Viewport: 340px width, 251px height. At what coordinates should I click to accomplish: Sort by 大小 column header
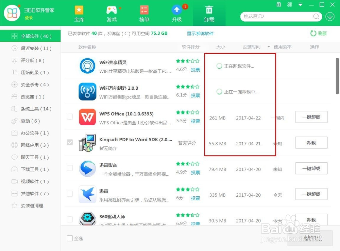(x=221, y=47)
